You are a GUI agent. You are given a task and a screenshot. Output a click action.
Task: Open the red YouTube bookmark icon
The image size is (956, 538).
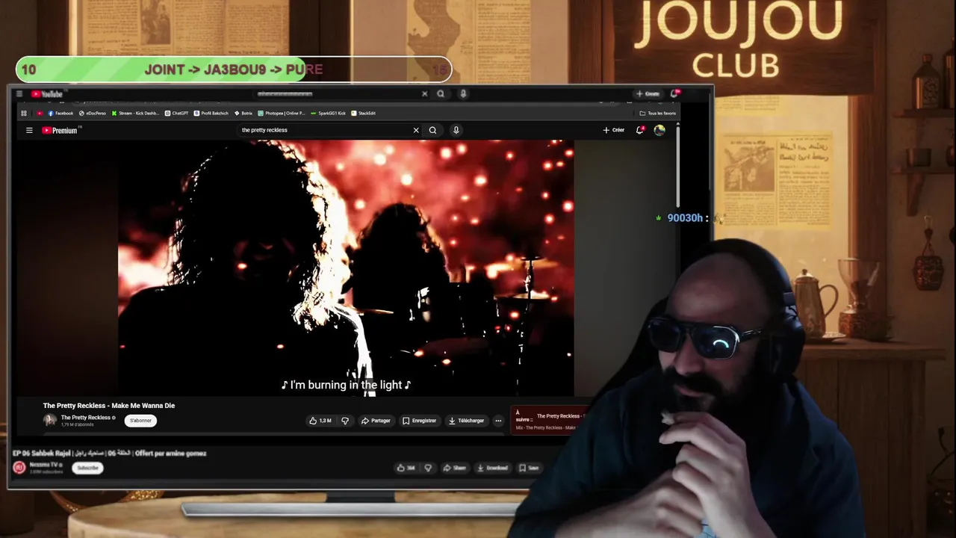40,114
